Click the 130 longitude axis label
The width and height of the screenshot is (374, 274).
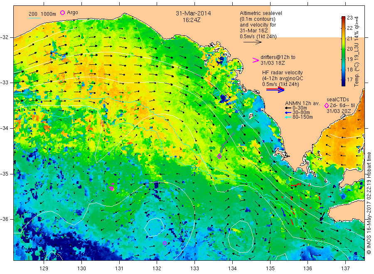tap(81, 269)
